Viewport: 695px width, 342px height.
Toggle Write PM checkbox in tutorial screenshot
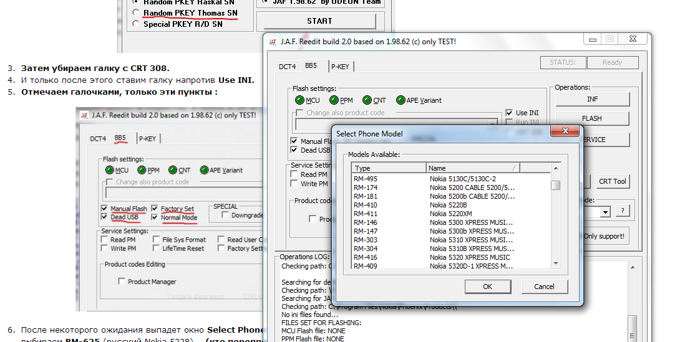click(x=104, y=248)
